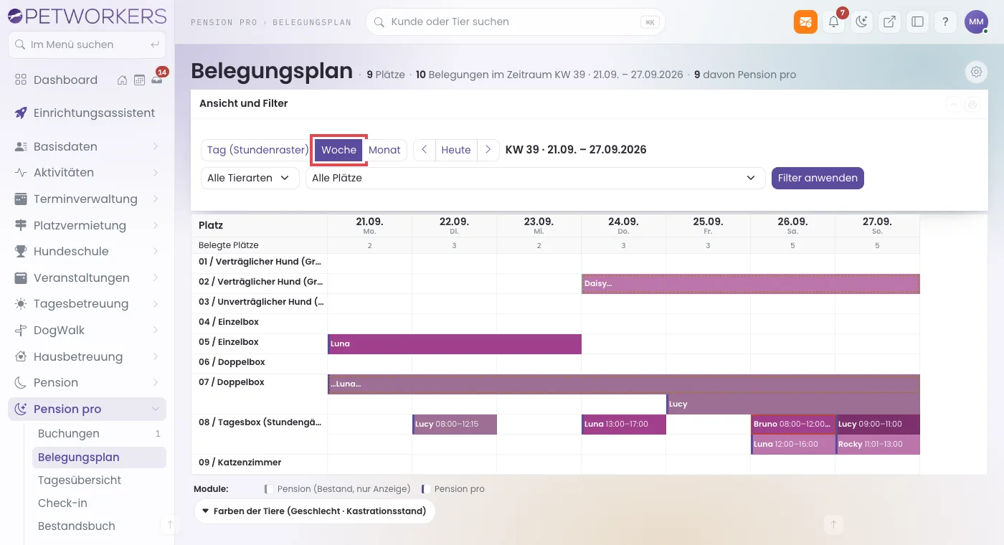Viewport: 1004px width, 545px height.
Task: Click the home icon beside Dashboard
Action: tap(123, 80)
